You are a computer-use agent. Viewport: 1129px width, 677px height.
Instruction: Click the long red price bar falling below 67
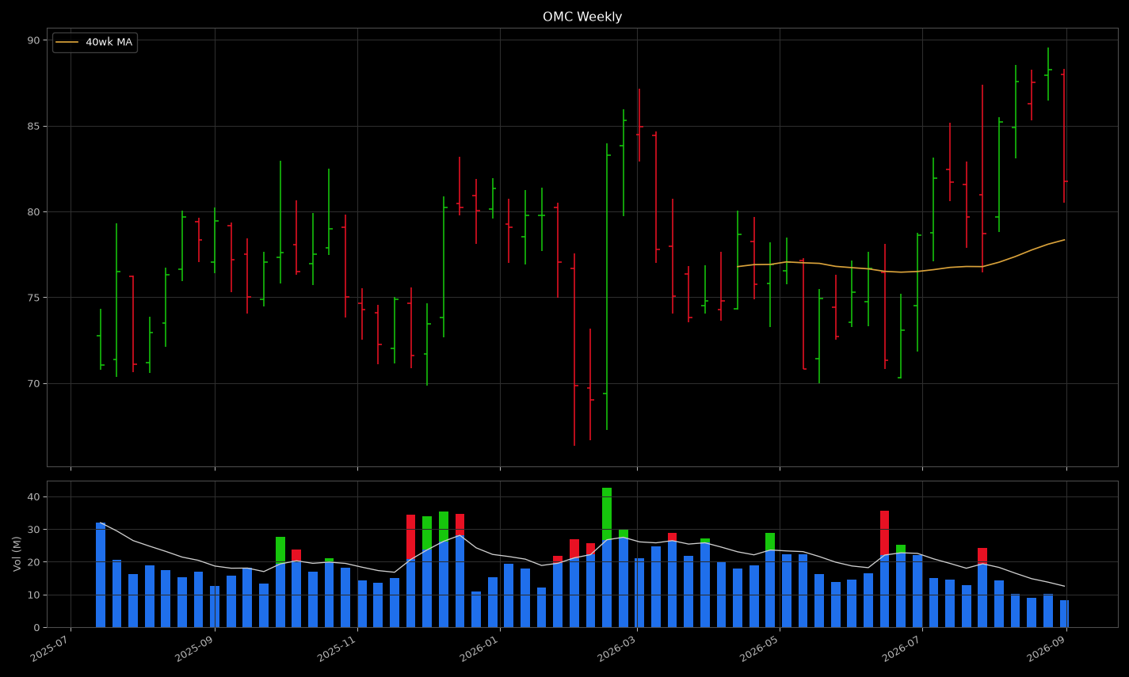coord(574,349)
